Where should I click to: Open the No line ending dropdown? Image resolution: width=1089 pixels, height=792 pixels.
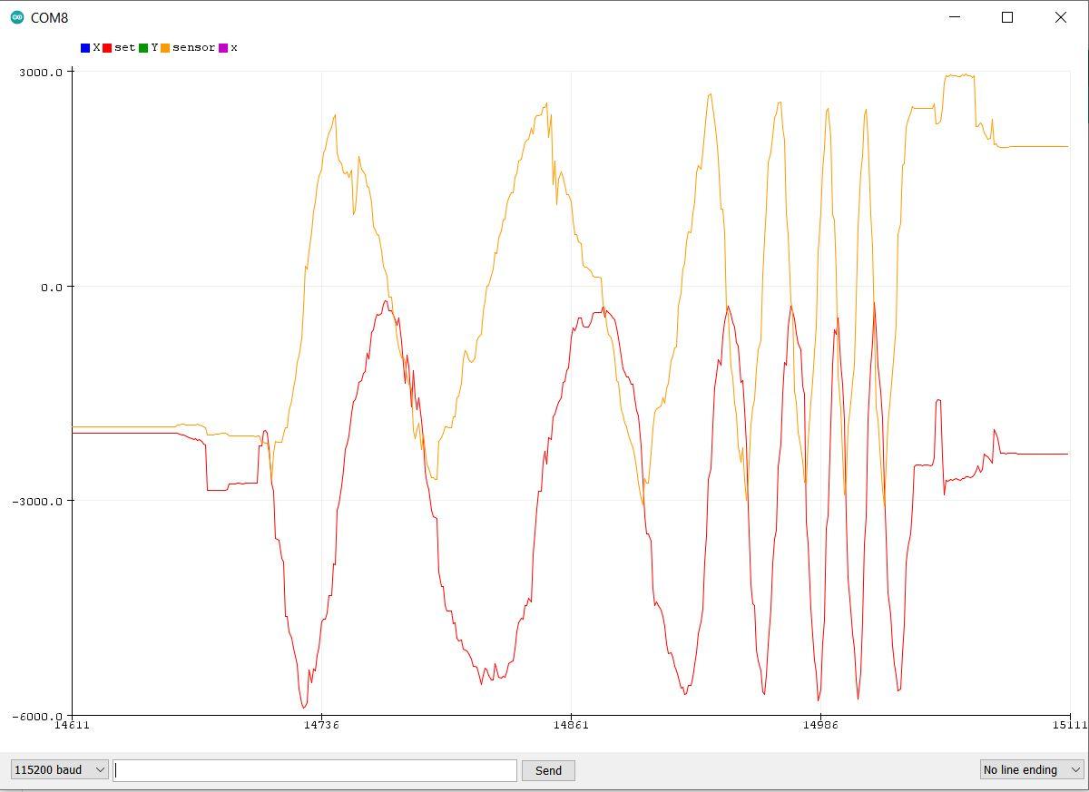tap(1032, 769)
